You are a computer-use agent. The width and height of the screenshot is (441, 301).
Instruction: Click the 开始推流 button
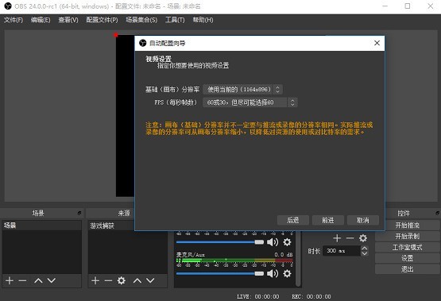(x=408, y=225)
